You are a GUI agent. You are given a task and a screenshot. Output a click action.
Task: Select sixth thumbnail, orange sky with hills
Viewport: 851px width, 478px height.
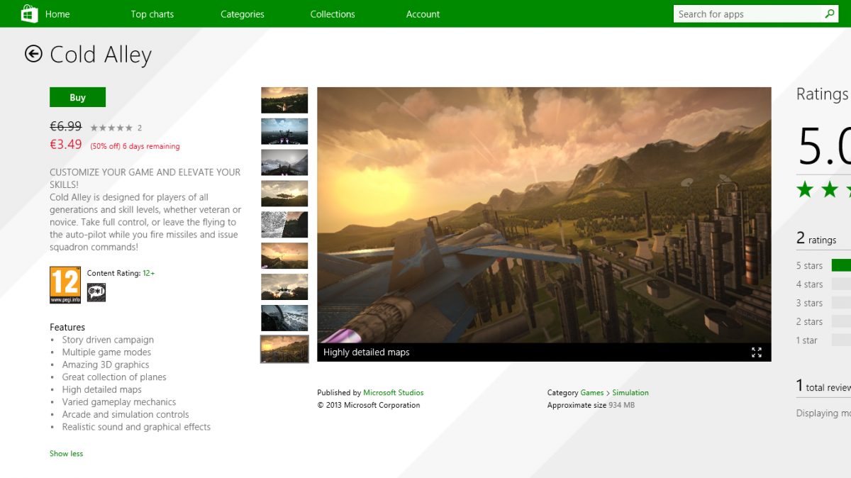pyautogui.click(x=284, y=256)
